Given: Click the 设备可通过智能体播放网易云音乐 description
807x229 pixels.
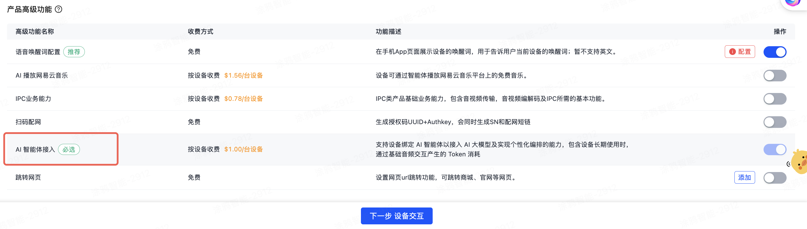Looking at the screenshot, I should (453, 75).
